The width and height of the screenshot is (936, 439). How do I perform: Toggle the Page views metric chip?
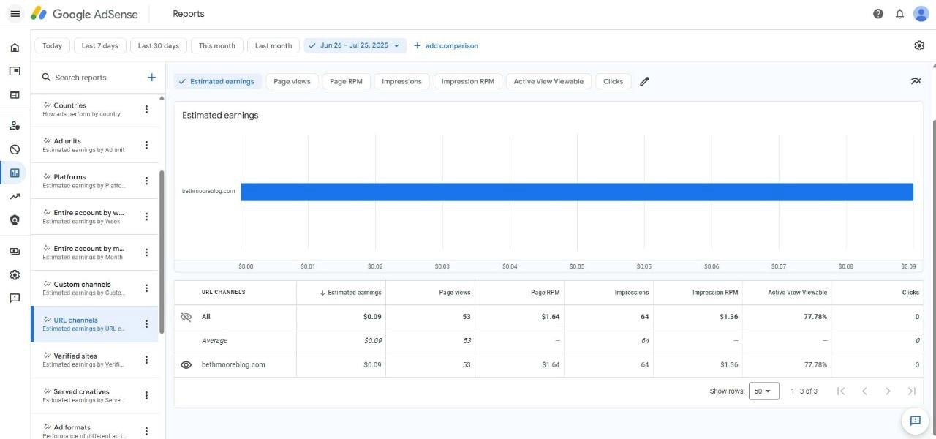pos(292,81)
